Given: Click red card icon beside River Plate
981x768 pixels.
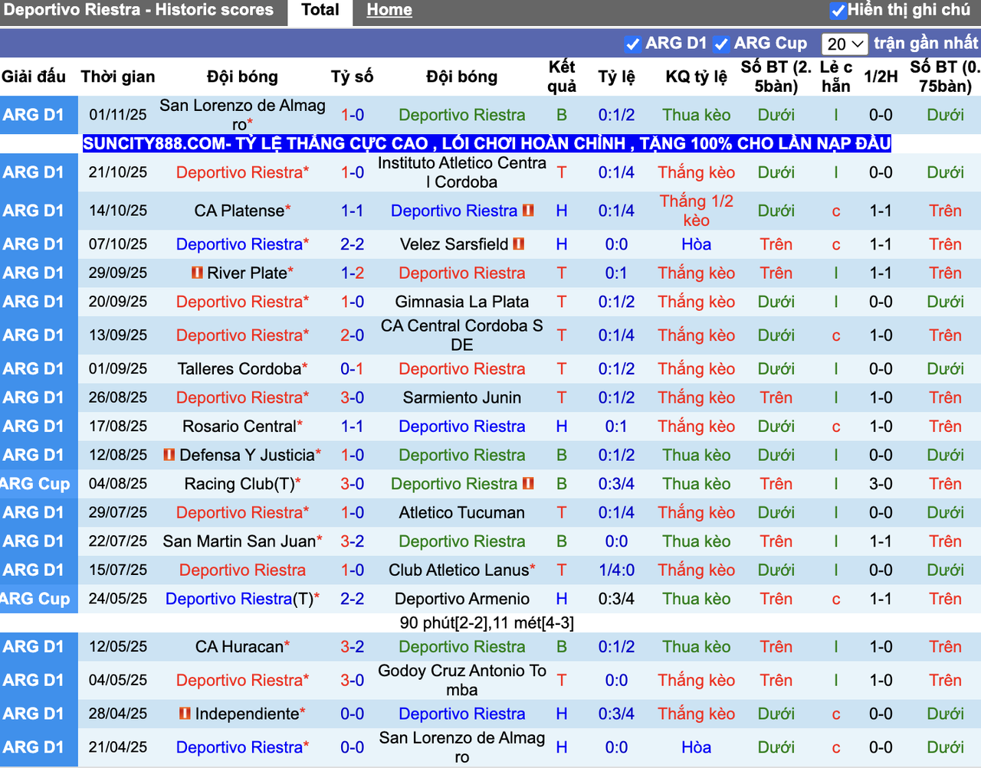Looking at the screenshot, I should click(198, 273).
